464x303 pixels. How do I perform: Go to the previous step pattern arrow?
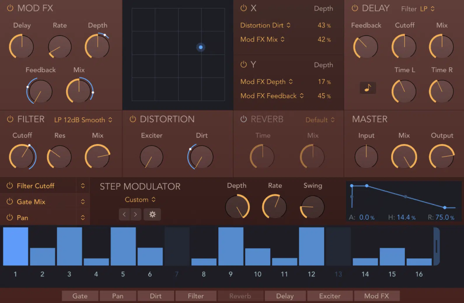pos(124,214)
